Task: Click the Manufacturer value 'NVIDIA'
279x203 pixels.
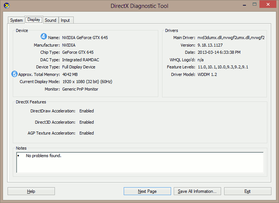Action: coord(69,45)
